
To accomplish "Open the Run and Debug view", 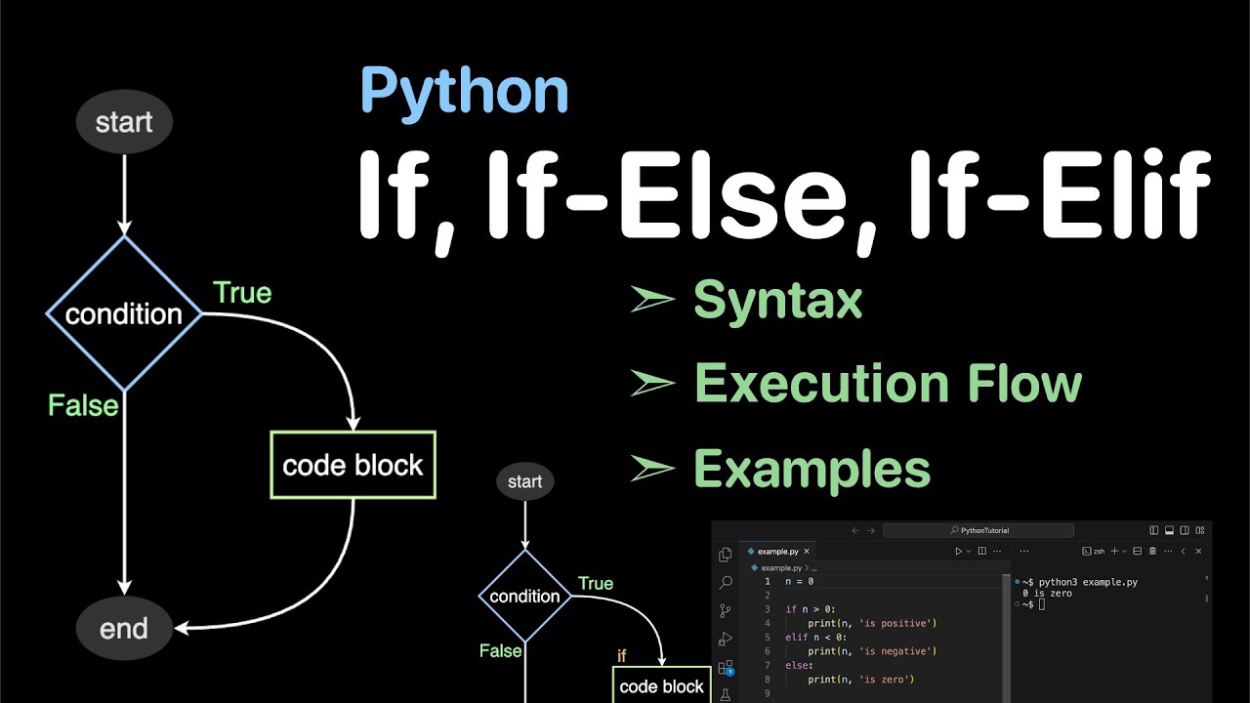I will [x=725, y=640].
